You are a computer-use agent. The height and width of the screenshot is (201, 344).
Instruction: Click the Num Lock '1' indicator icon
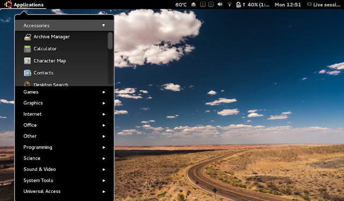click(x=203, y=4)
